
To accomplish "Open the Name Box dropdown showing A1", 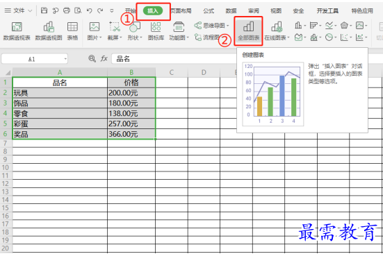I will (65, 59).
